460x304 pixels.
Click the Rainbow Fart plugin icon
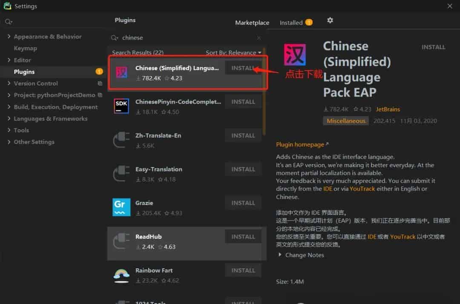tap(121, 275)
